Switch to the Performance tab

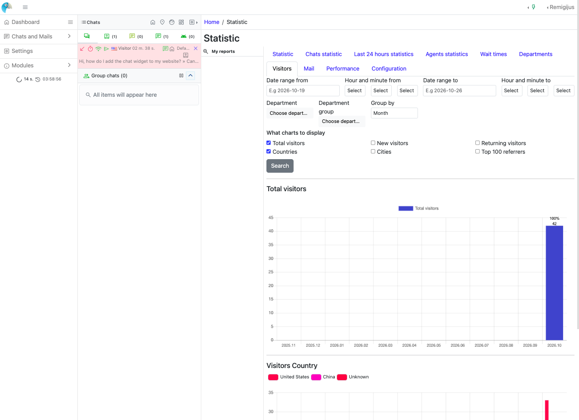[x=343, y=69]
